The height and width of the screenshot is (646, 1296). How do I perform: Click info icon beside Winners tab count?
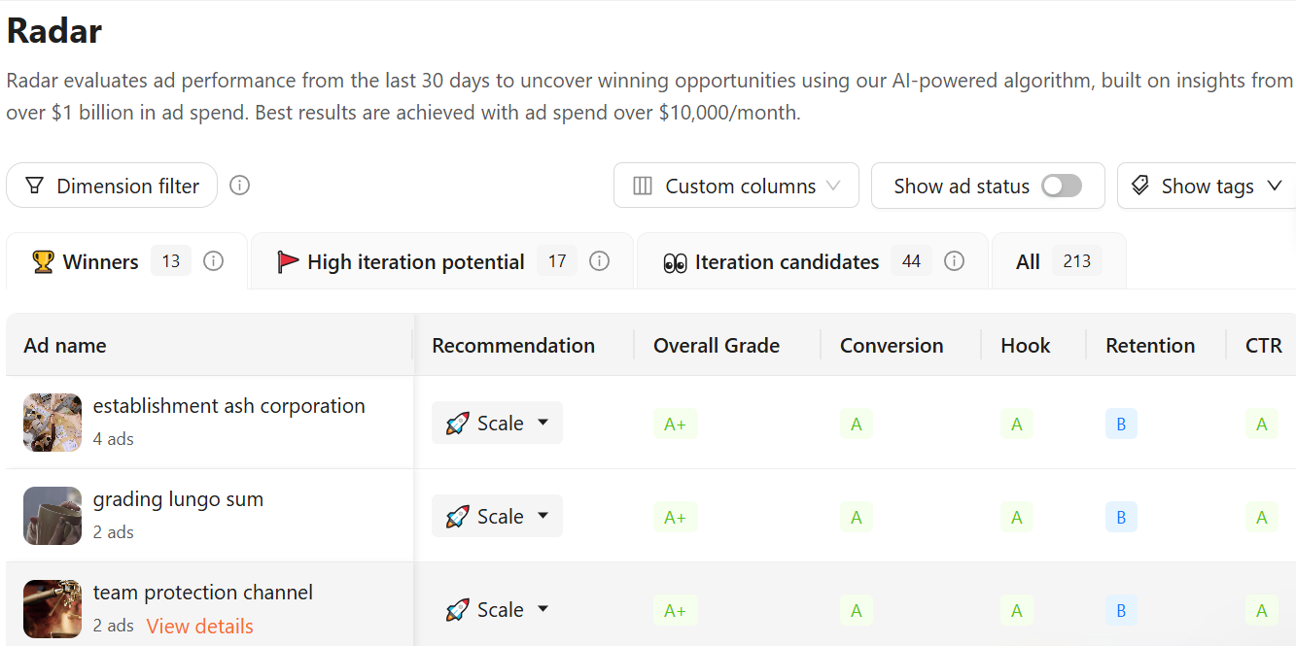click(x=214, y=261)
